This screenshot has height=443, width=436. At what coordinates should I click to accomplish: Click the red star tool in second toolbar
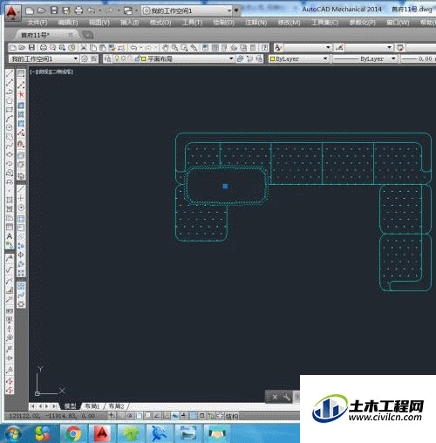(x=21, y=94)
